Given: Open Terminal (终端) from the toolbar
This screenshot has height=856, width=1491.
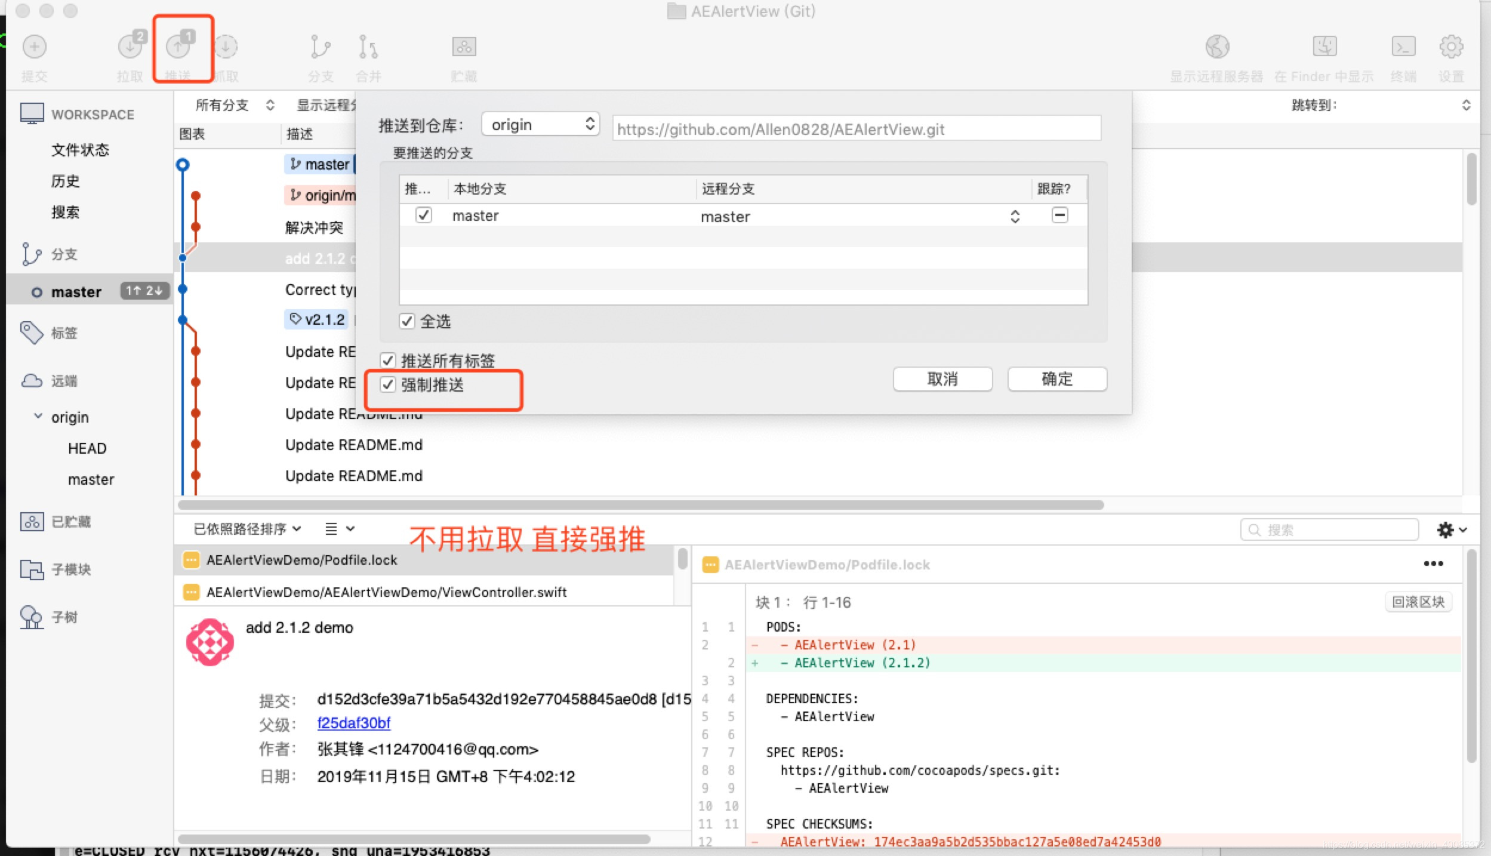Looking at the screenshot, I should pos(1403,47).
